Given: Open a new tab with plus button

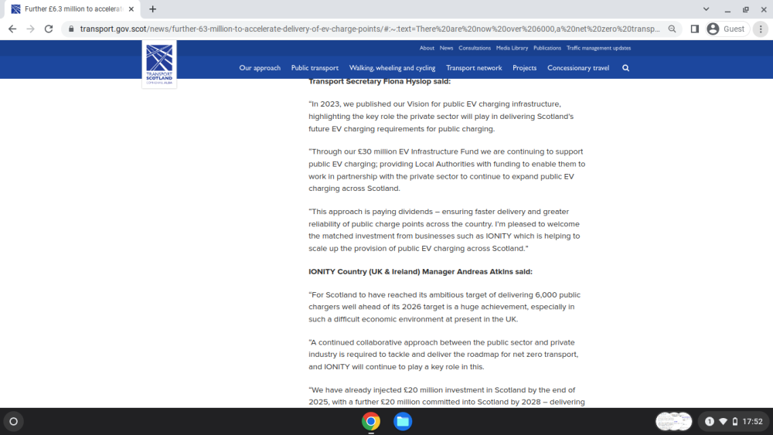Looking at the screenshot, I should click(153, 8).
